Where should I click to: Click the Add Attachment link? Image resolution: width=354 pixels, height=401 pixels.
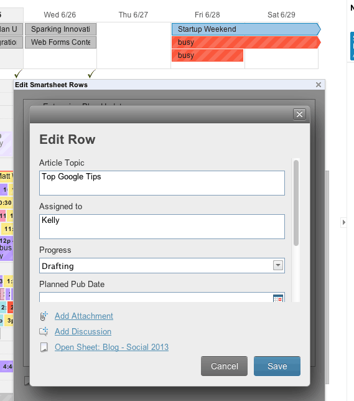click(84, 316)
